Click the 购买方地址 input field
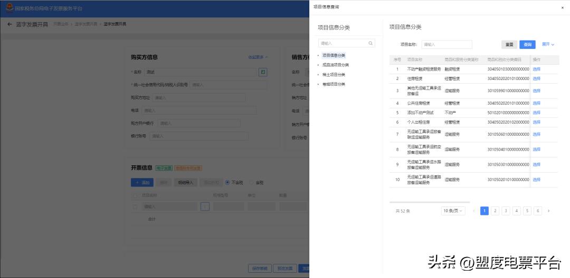Screen dimensions: 570x278 (x=199, y=98)
